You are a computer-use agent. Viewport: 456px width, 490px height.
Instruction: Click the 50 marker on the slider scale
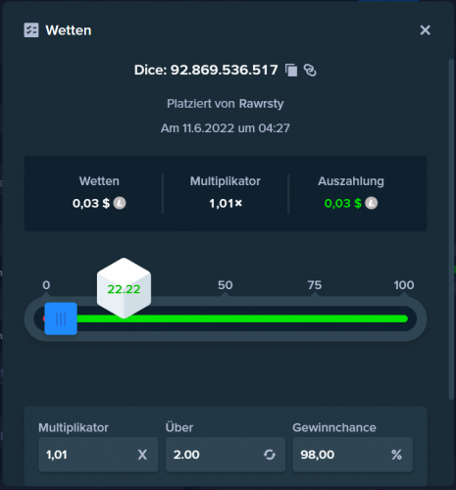pyautogui.click(x=226, y=285)
